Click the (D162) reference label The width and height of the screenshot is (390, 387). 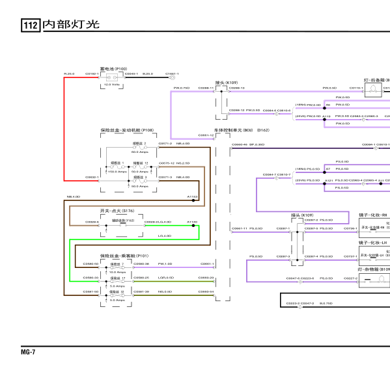click(x=263, y=130)
